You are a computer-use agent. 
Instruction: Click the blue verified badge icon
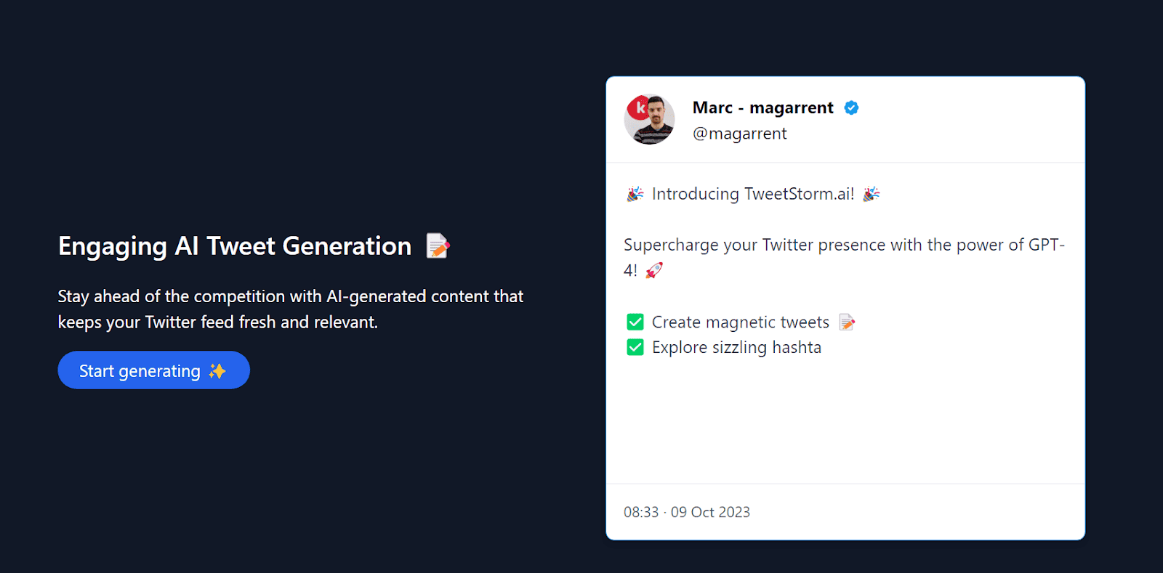(x=851, y=108)
